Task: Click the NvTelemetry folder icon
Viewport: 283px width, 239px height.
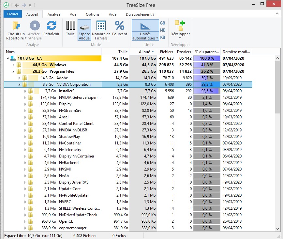Action: coord(31,150)
